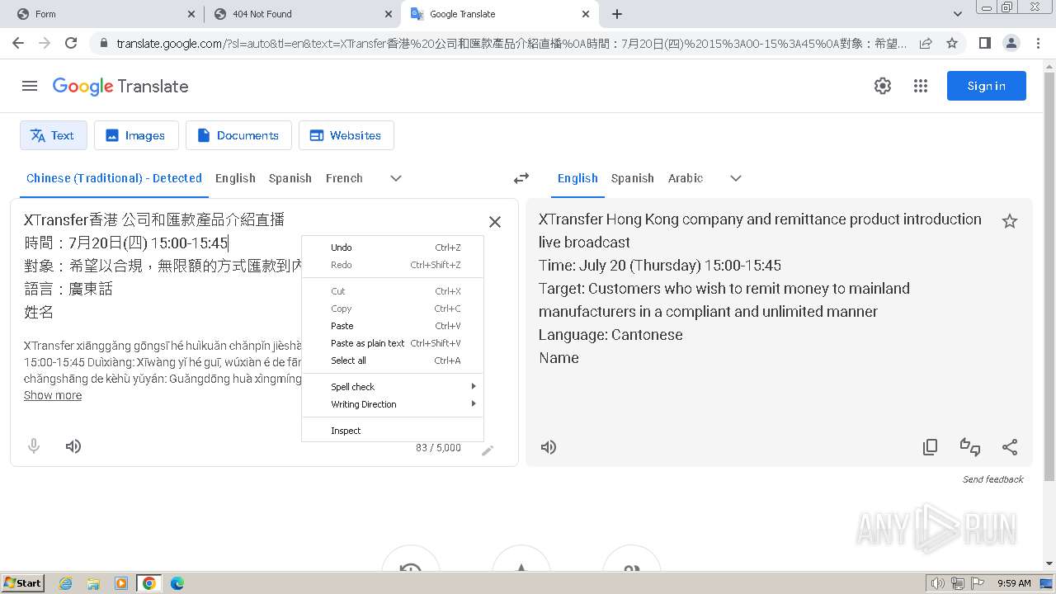Screen dimensions: 1056x594
Task: Listen to the source text
Action: pos(73,446)
